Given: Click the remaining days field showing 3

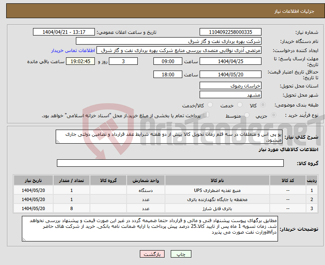Looking at the screenshot, I should (x=123, y=61).
